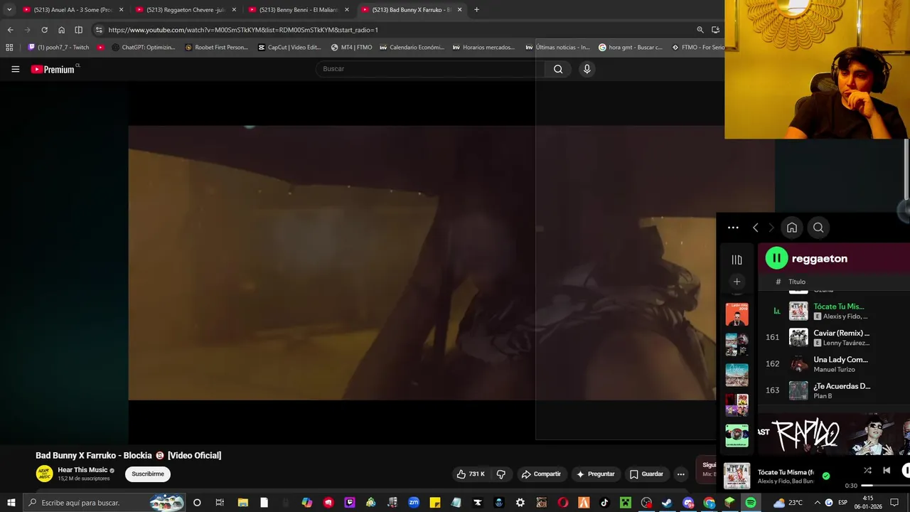Skip to previous track in Spotify
This screenshot has width=910, height=512.
coord(887,470)
